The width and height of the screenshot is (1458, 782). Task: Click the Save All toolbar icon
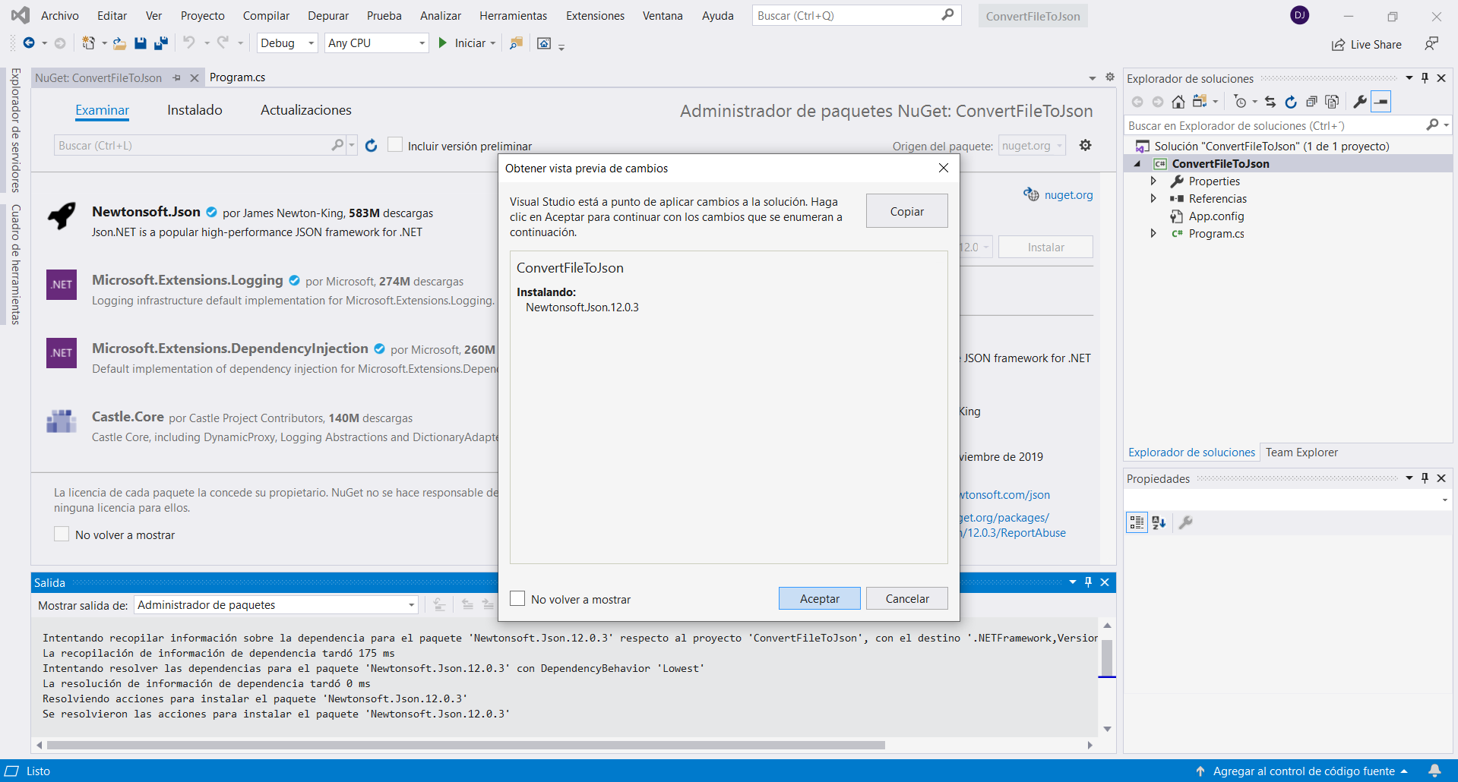pyautogui.click(x=160, y=43)
